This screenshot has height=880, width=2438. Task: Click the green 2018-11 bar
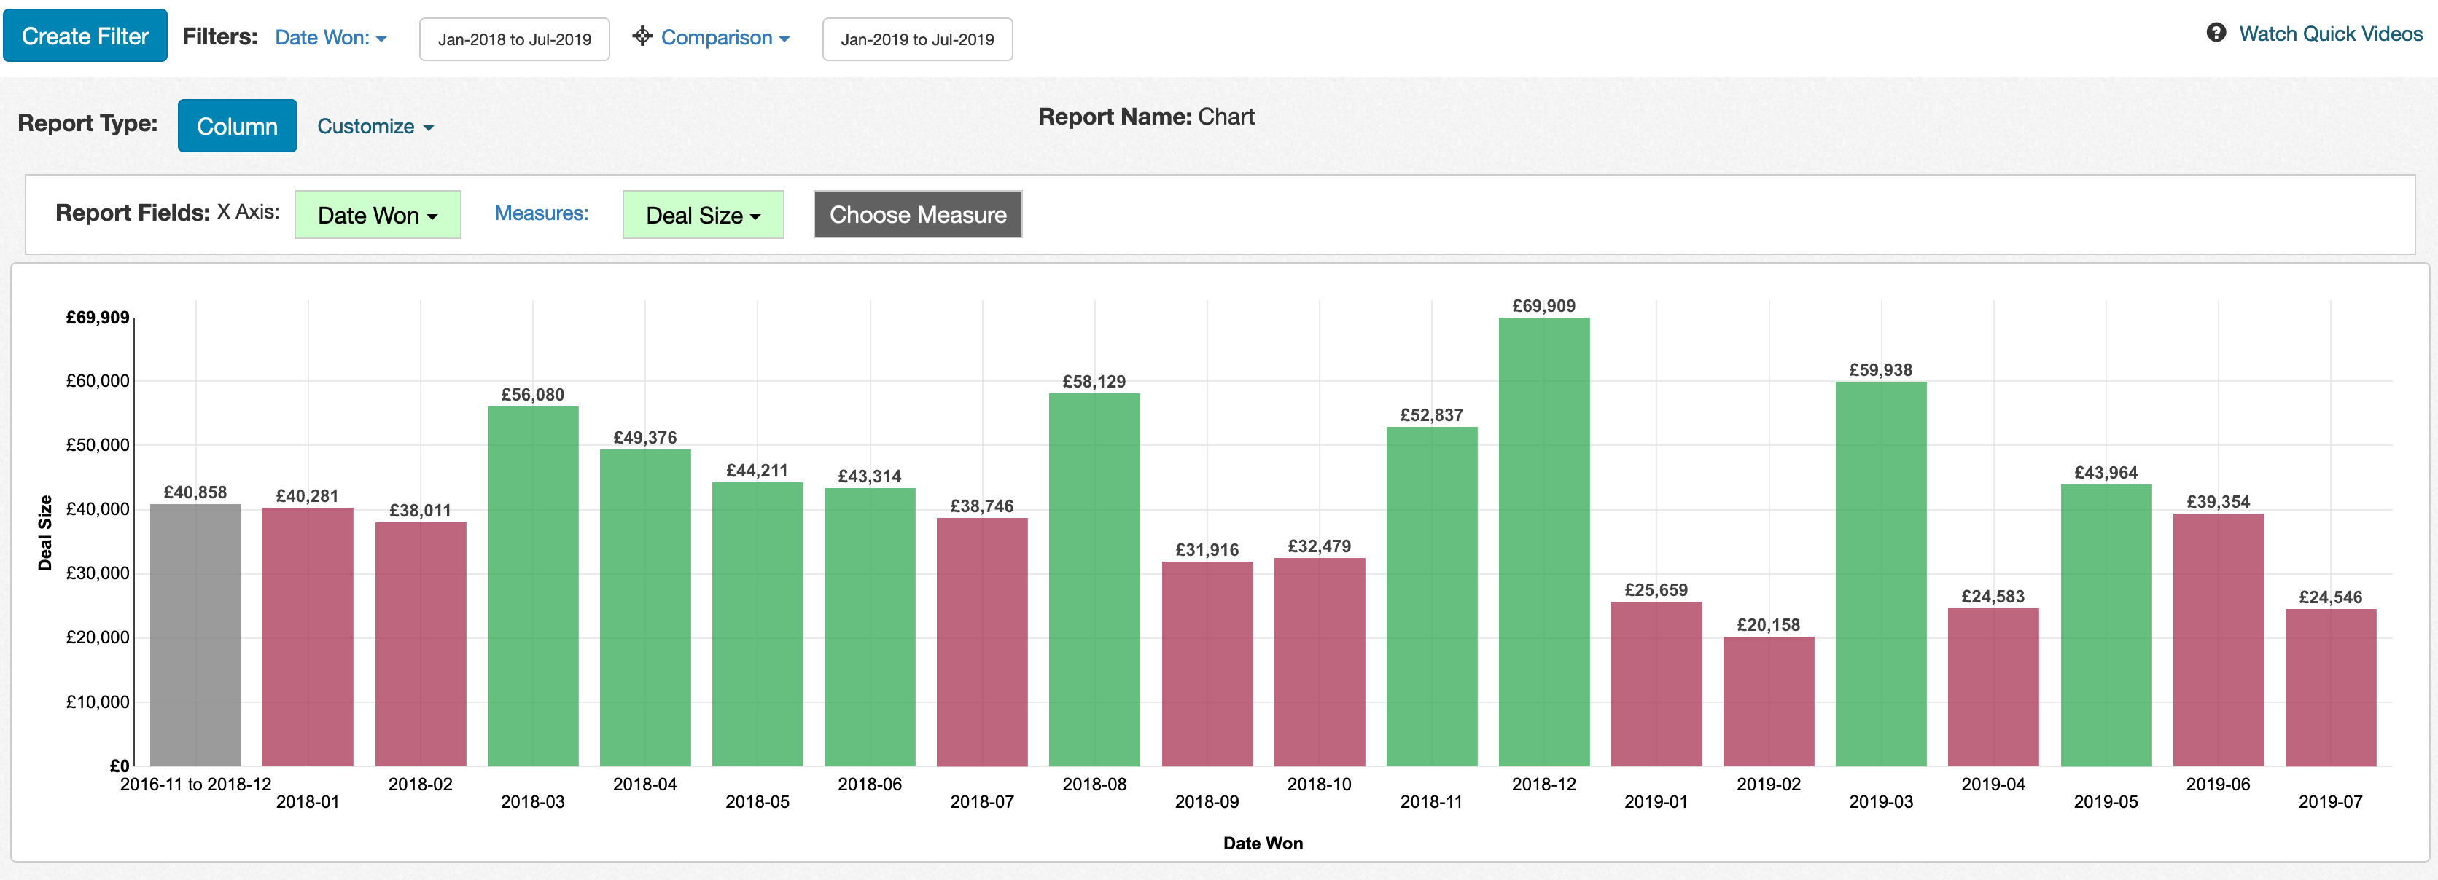(x=1432, y=597)
